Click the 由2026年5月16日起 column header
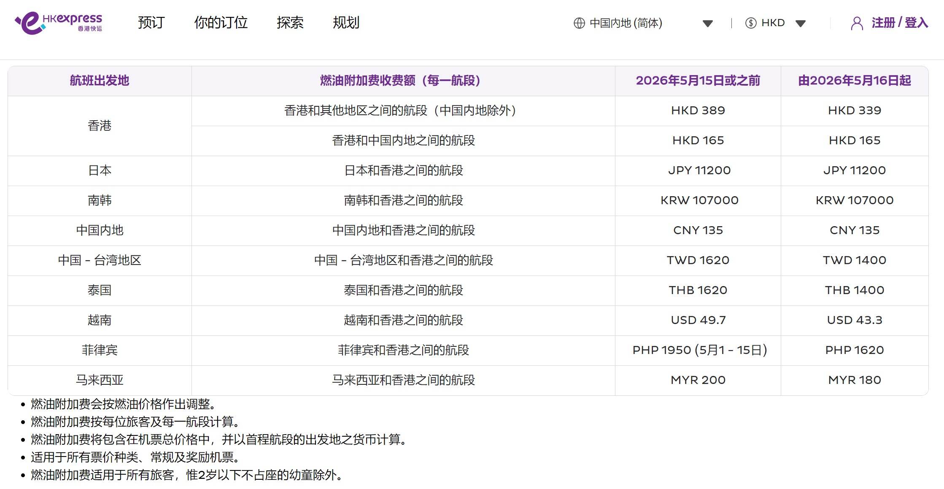 click(x=855, y=81)
